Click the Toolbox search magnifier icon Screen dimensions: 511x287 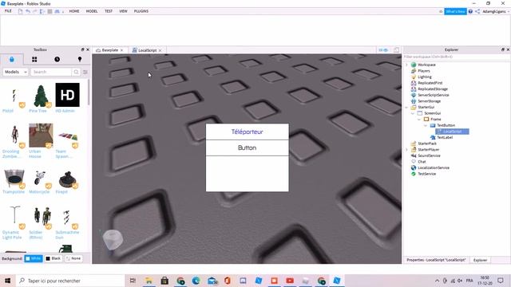point(76,72)
